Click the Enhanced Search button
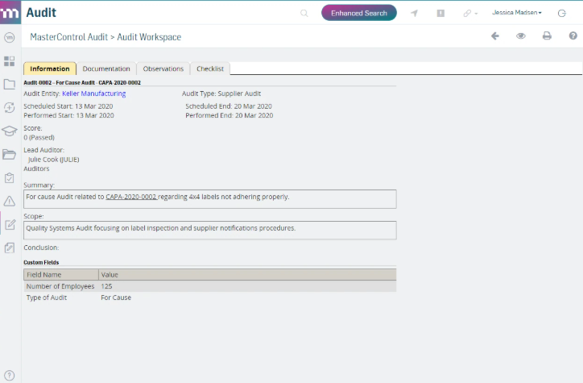583x383 pixels. [359, 13]
